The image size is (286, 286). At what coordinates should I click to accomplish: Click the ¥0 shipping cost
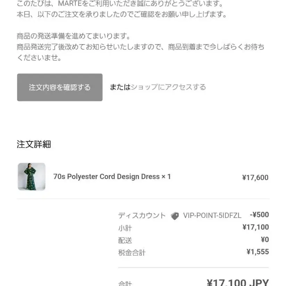(x=265, y=239)
